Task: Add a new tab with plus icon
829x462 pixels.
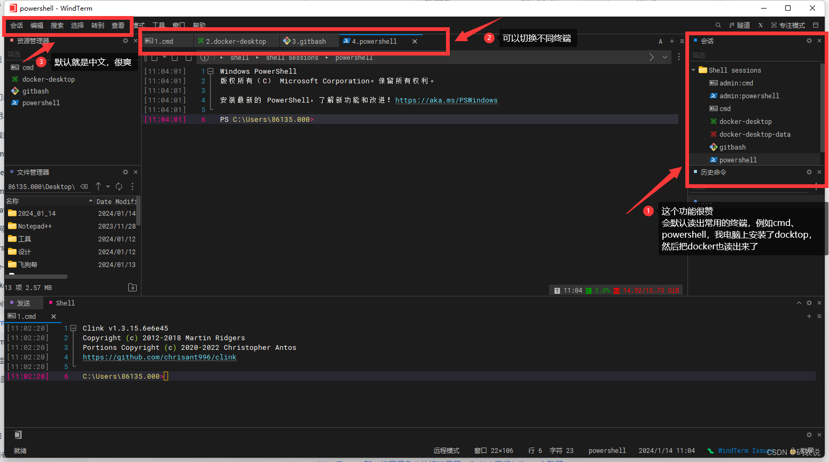Action: (x=672, y=41)
